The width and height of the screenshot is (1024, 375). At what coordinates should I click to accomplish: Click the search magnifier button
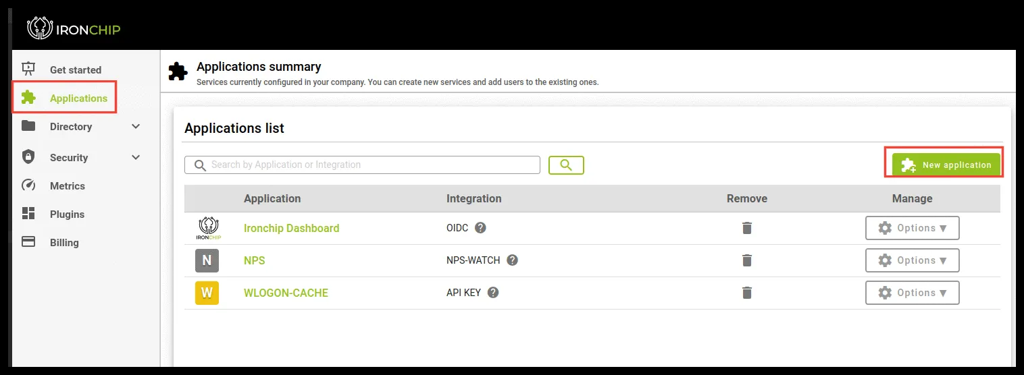[x=566, y=165]
